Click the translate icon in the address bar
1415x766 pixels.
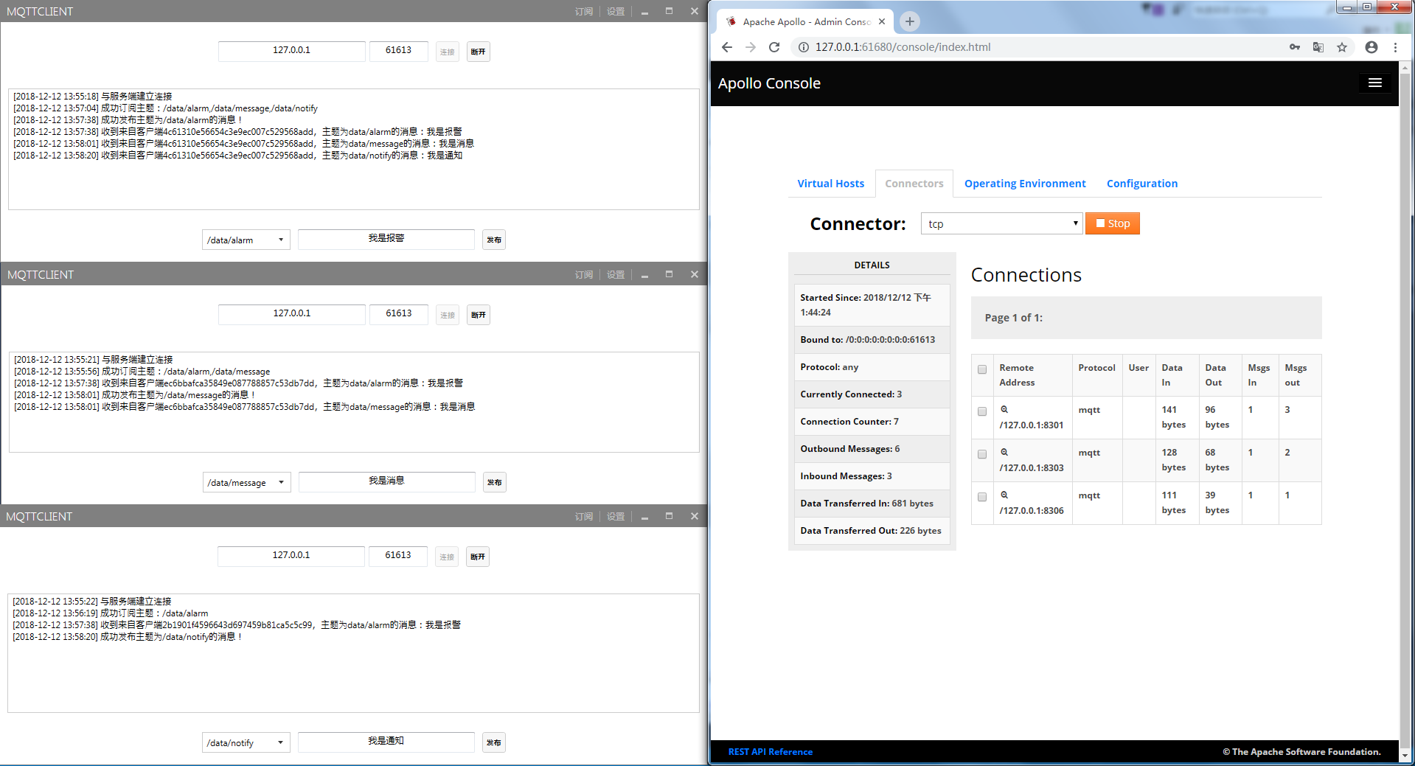[x=1318, y=46]
